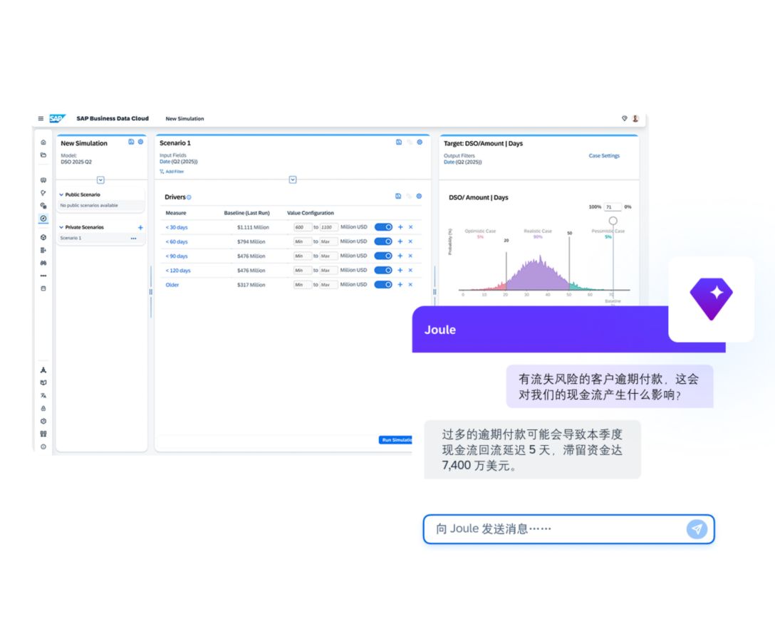Save the New Simulation panel
The image size is (775, 641).
tap(131, 142)
